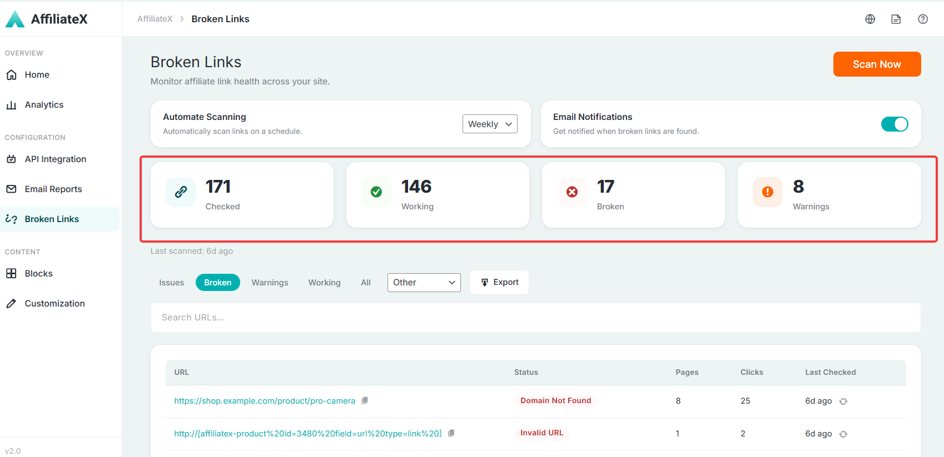The image size is (944, 457).
Task: Click the Pages column header
Action: click(x=687, y=372)
